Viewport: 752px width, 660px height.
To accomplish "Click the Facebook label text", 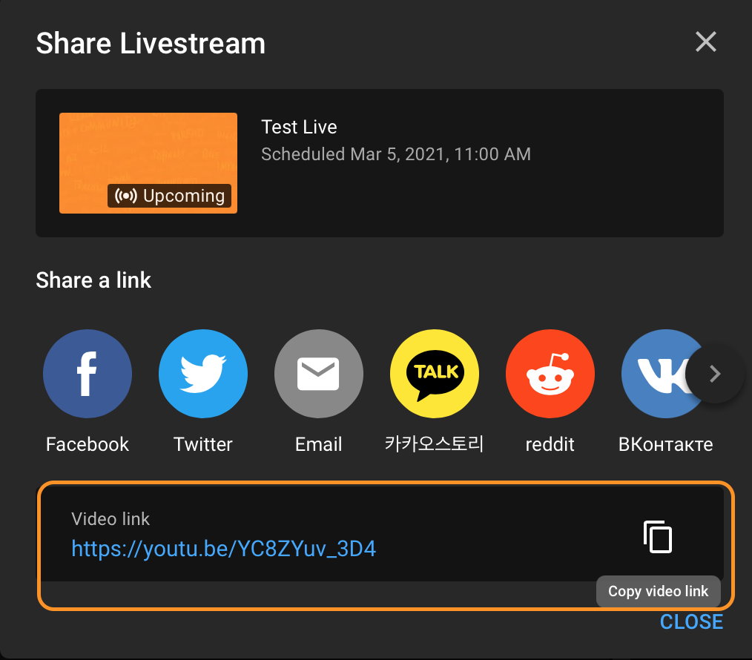I will click(88, 444).
